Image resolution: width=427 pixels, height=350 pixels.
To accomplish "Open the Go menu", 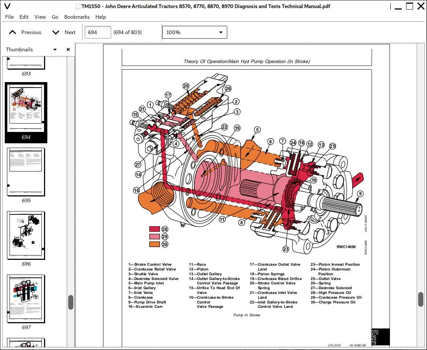I will click(55, 17).
